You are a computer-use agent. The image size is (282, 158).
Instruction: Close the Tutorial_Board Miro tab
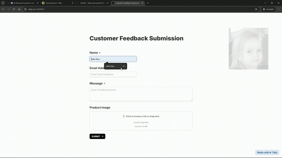(73, 3)
